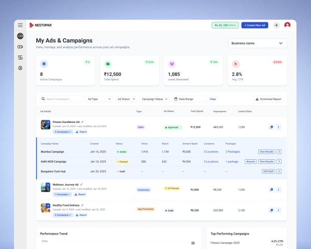
Task: Download Report for Fitness Excellence Ad
Action: [81, 132]
